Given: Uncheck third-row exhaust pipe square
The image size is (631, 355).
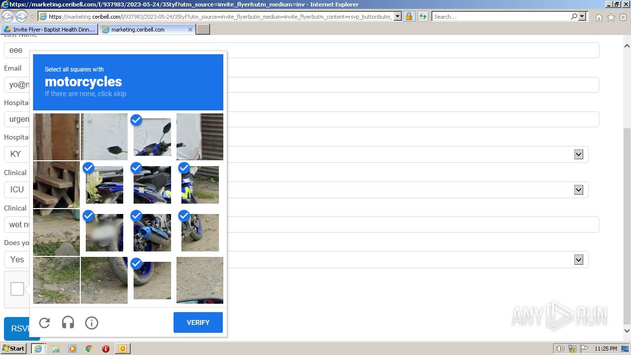Looking at the screenshot, I should (152, 232).
